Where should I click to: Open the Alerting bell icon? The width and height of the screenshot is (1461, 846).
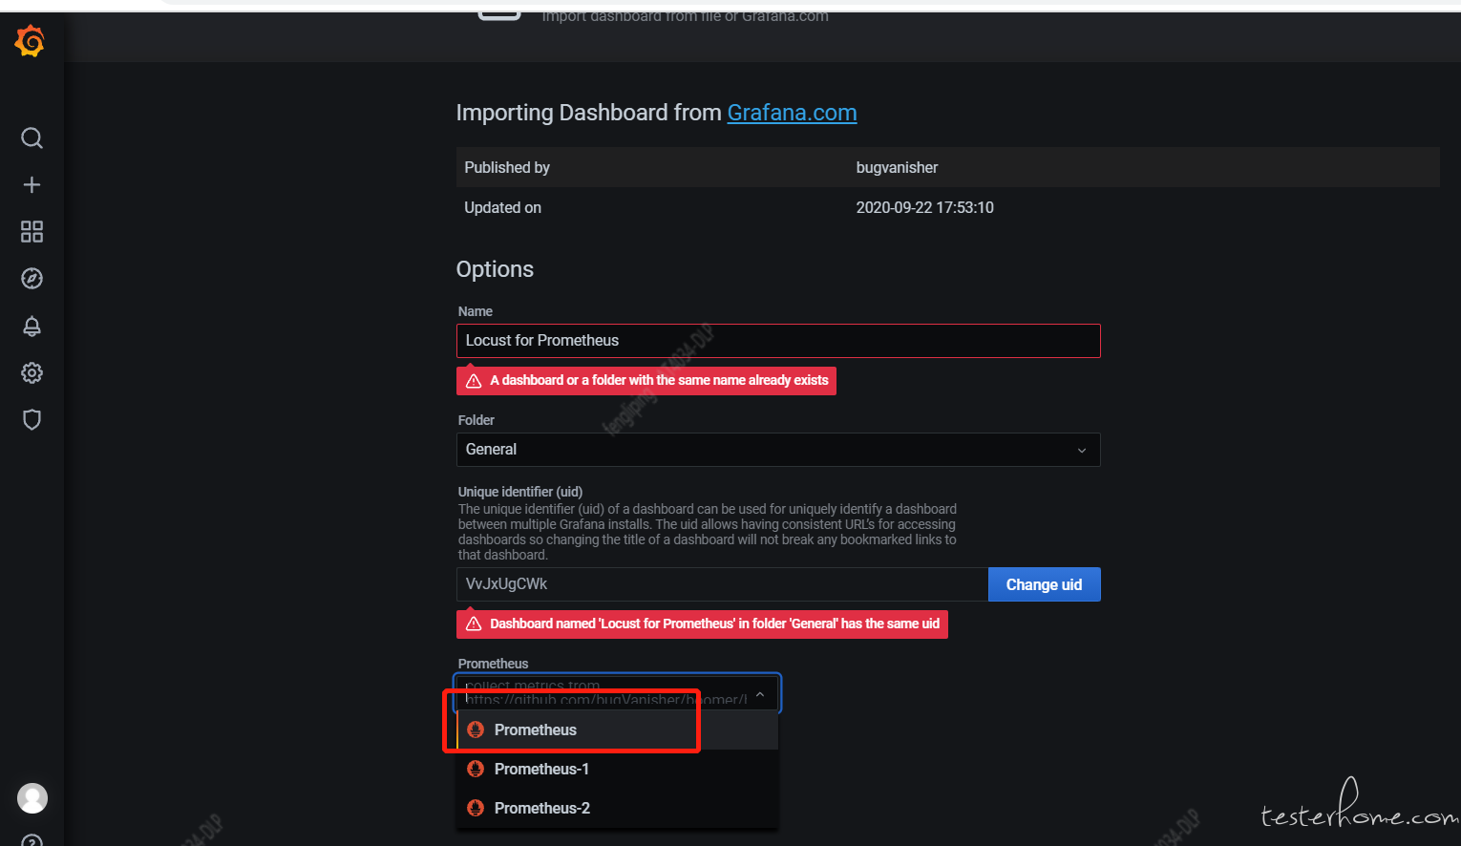click(x=32, y=327)
